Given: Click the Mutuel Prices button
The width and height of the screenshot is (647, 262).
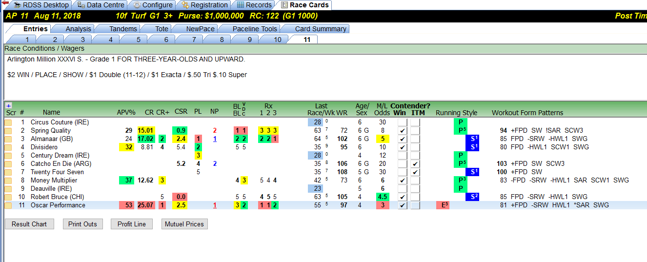Looking at the screenshot, I should 184,224.
